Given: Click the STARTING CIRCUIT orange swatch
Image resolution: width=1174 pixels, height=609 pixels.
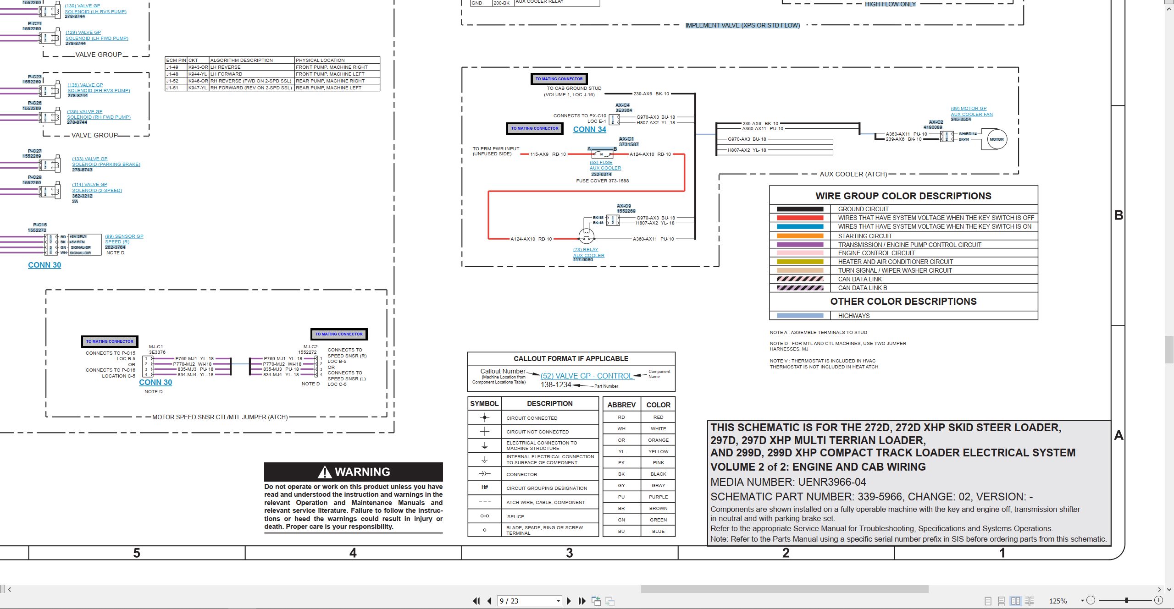Looking at the screenshot, I should pos(800,236).
